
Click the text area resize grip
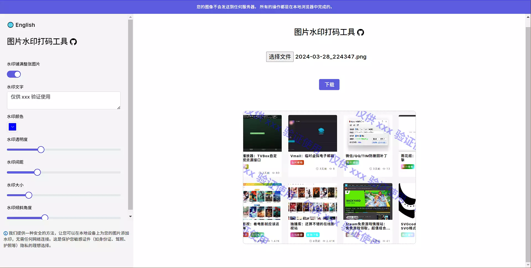[119, 108]
